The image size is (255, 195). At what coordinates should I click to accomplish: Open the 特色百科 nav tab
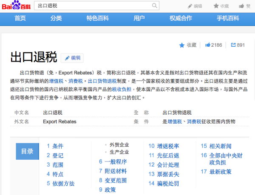coord(98,18)
